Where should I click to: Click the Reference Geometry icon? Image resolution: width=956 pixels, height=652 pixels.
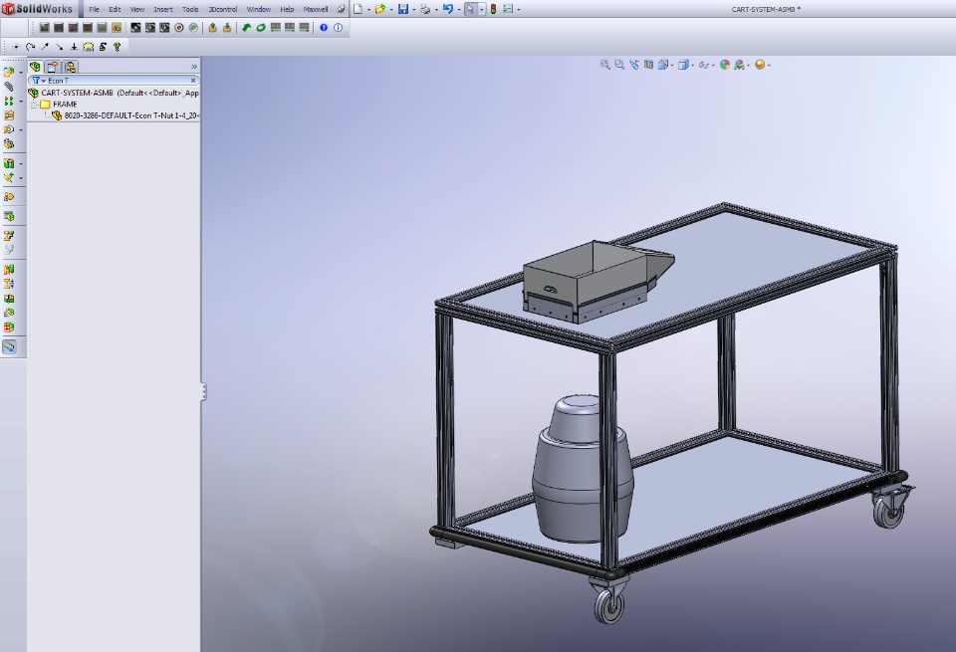(9, 178)
